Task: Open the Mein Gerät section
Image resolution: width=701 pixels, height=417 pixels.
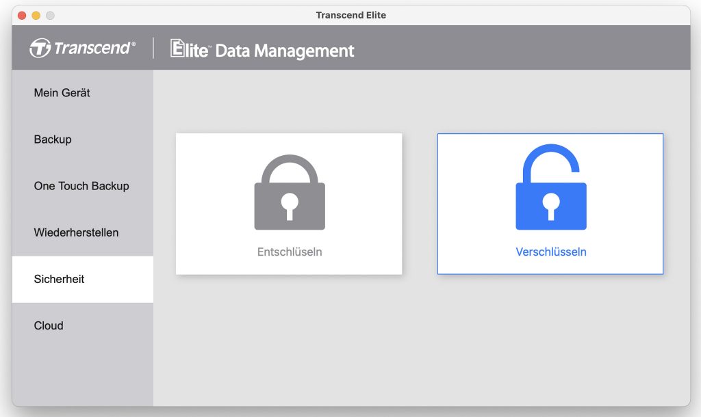Action: (83, 93)
